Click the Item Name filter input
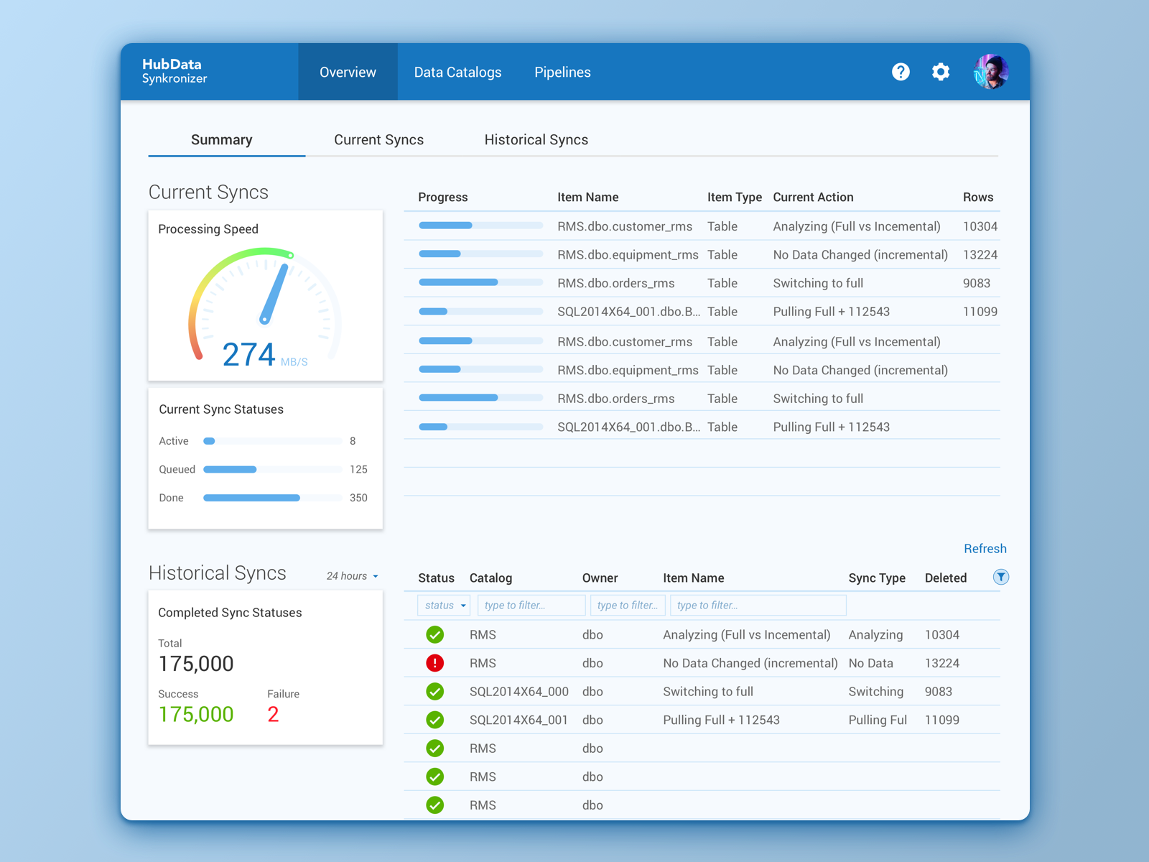This screenshot has height=862, width=1149. click(x=758, y=606)
